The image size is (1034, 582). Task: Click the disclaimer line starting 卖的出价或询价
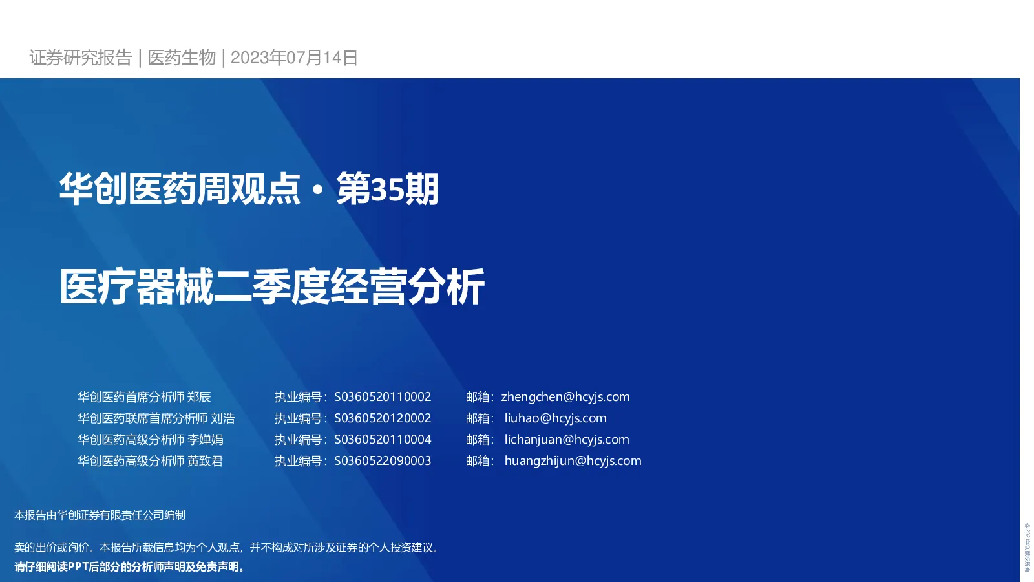[228, 547]
